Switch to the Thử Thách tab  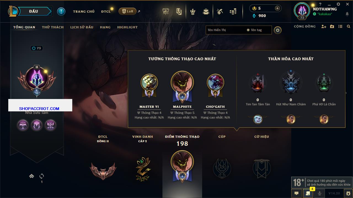tap(53, 27)
